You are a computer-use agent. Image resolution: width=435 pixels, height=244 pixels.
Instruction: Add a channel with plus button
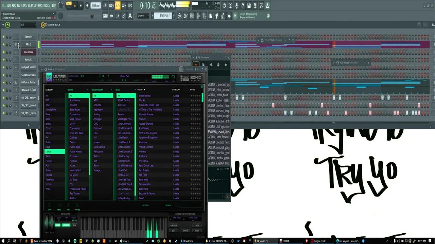coord(29,125)
